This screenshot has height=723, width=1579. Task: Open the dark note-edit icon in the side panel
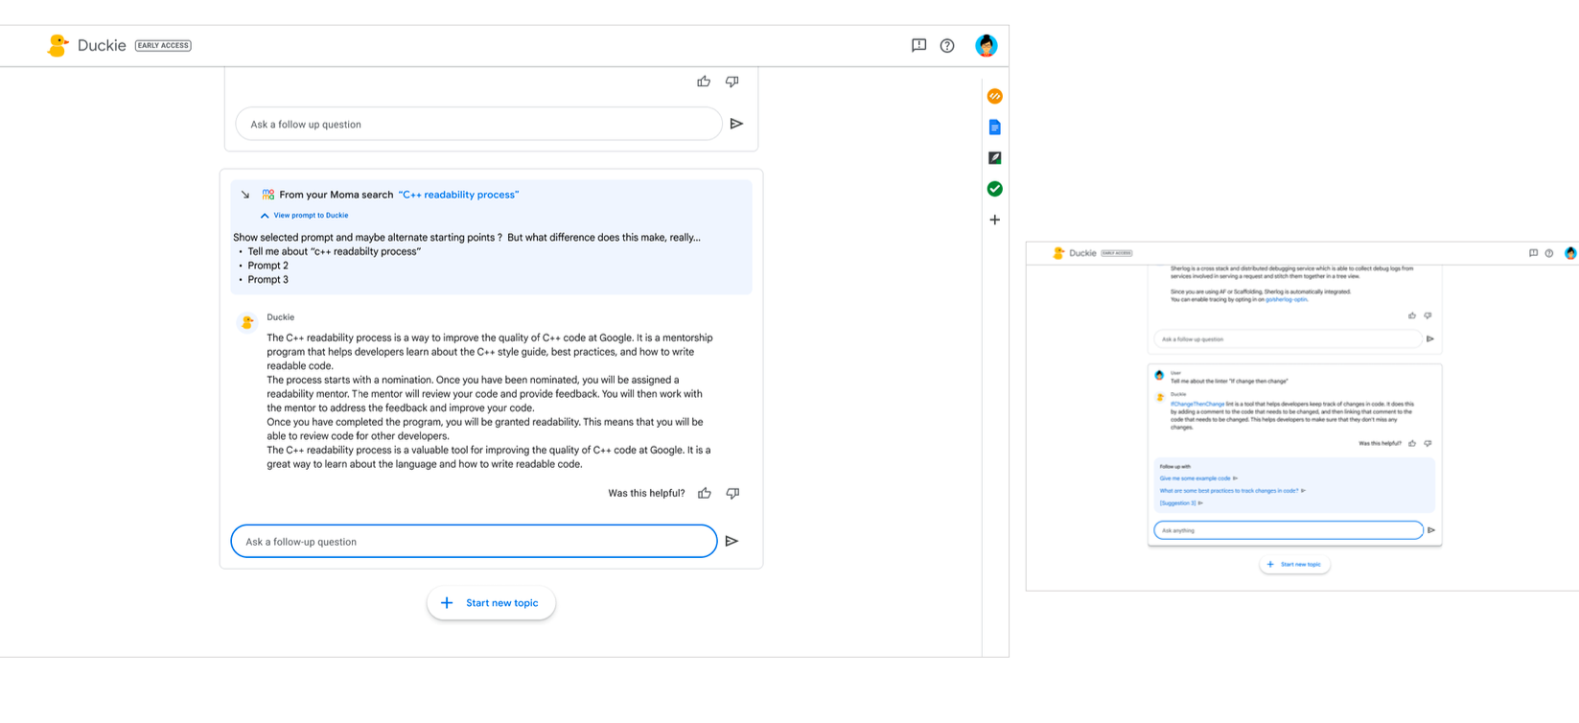(x=995, y=158)
